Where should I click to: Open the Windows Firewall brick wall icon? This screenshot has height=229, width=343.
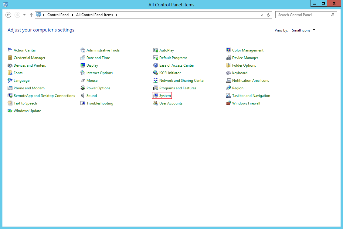[x=228, y=103]
